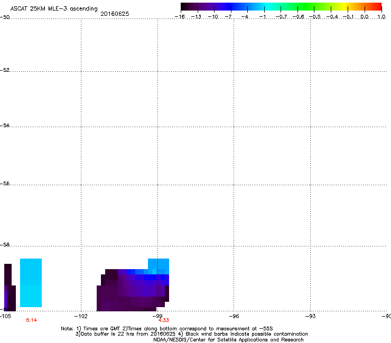Click the color bar label -10

coord(213,17)
